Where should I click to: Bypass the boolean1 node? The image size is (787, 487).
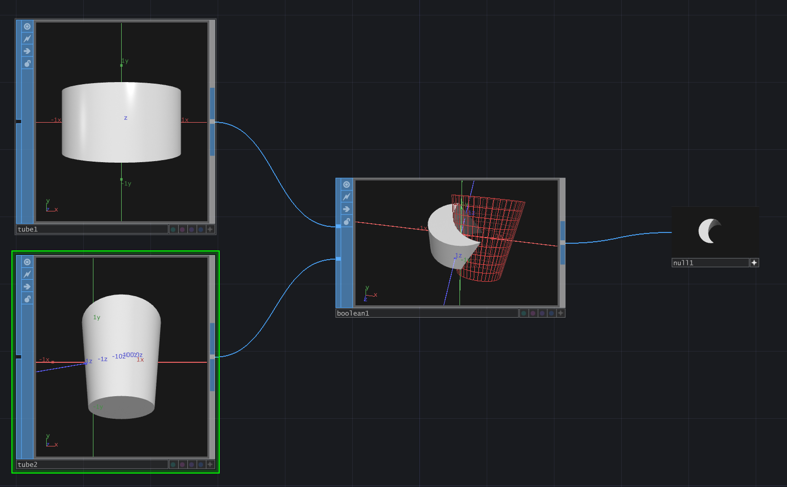tap(347, 209)
